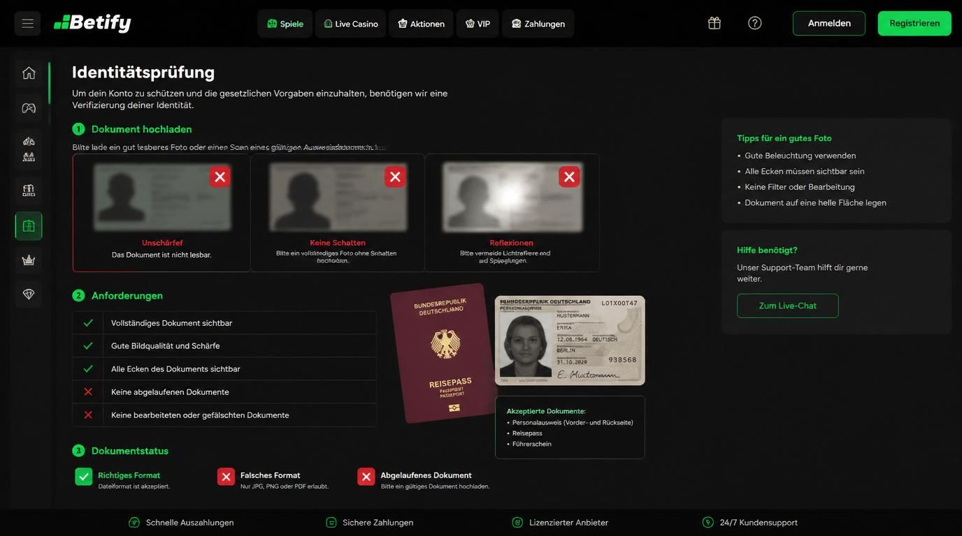Screen dimensions: 962x536
Task: Open the Live Casino tab
Action: coord(350,24)
